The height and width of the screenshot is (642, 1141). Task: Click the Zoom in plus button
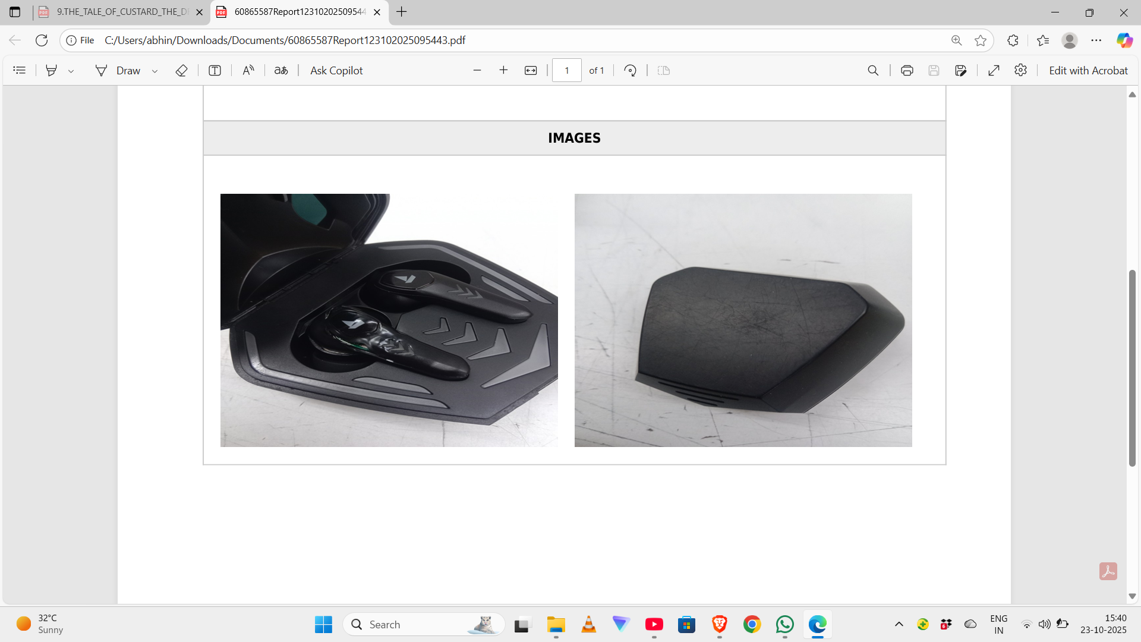point(503,70)
